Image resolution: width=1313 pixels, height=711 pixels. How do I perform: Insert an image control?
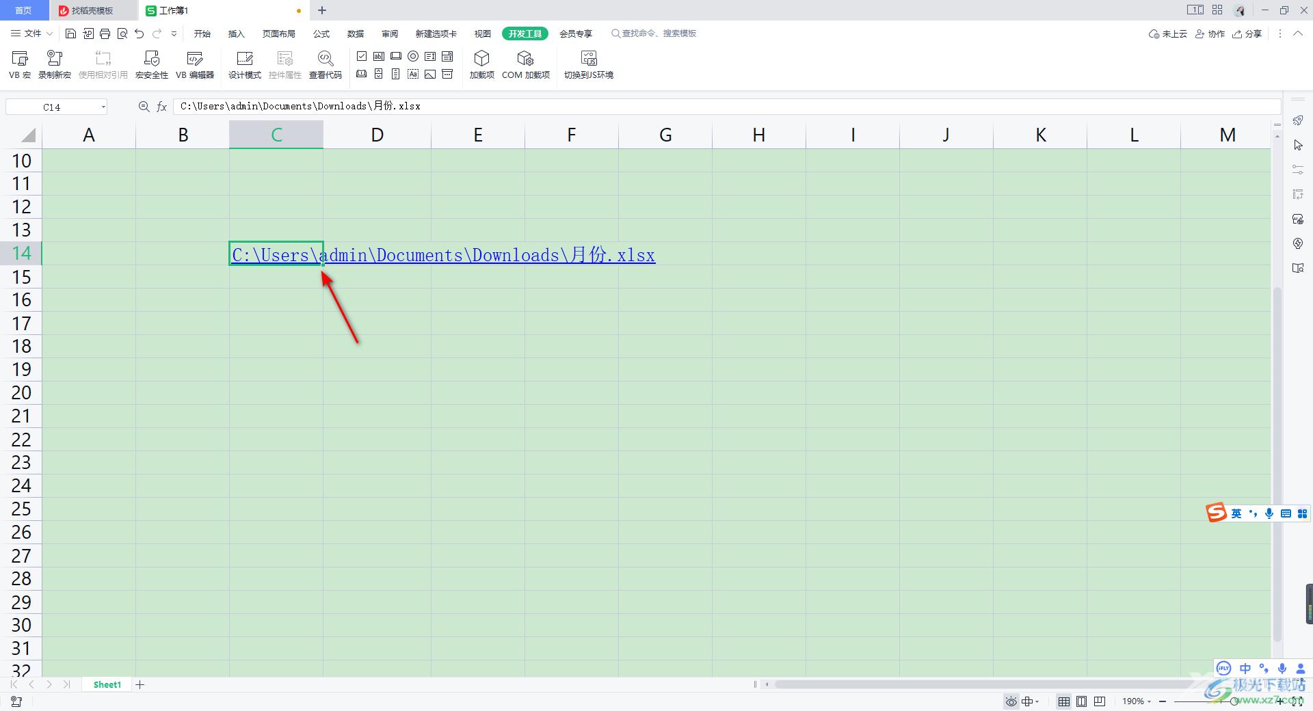[x=430, y=74]
